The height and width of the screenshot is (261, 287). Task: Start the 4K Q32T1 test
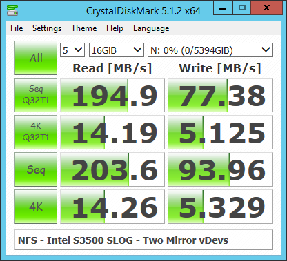[x=36, y=132]
